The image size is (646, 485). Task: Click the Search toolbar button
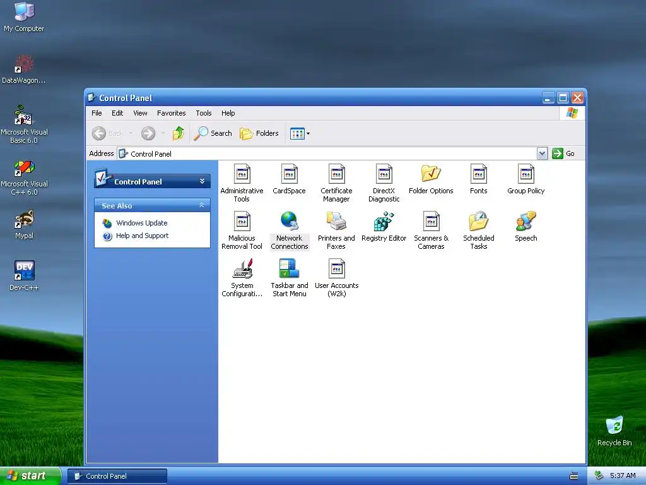coord(213,133)
